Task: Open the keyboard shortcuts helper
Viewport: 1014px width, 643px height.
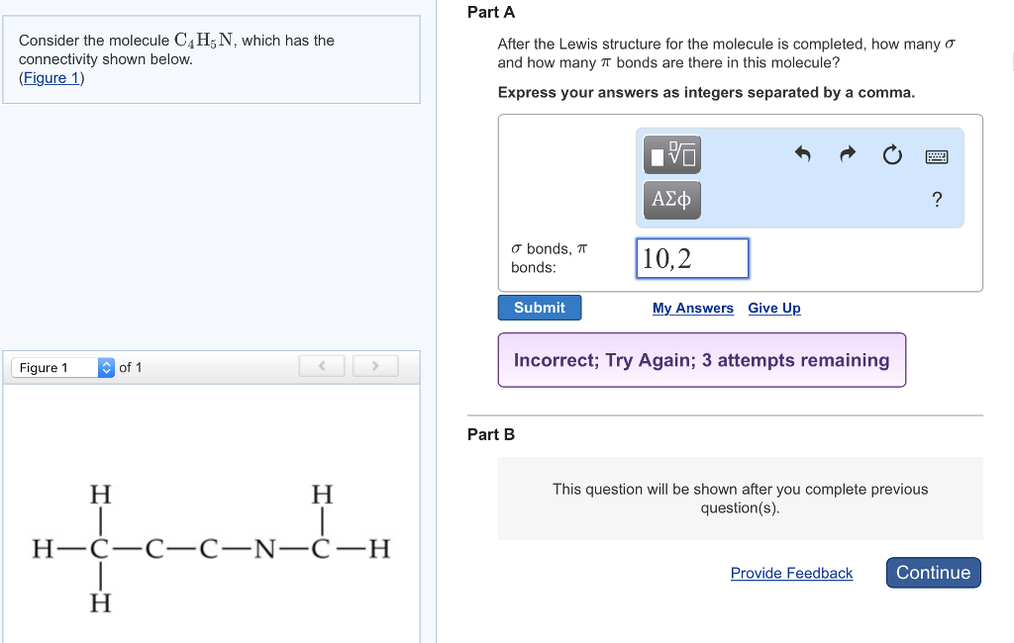Action: [935, 155]
